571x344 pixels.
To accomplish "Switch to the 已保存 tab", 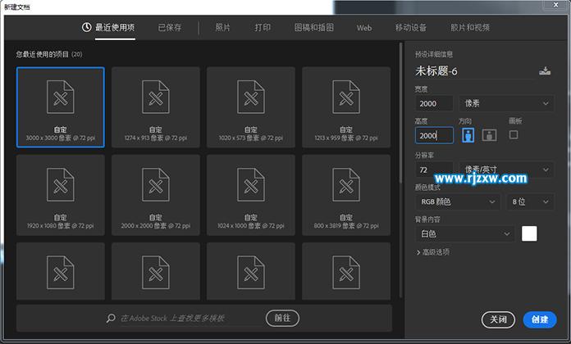I will pos(170,27).
